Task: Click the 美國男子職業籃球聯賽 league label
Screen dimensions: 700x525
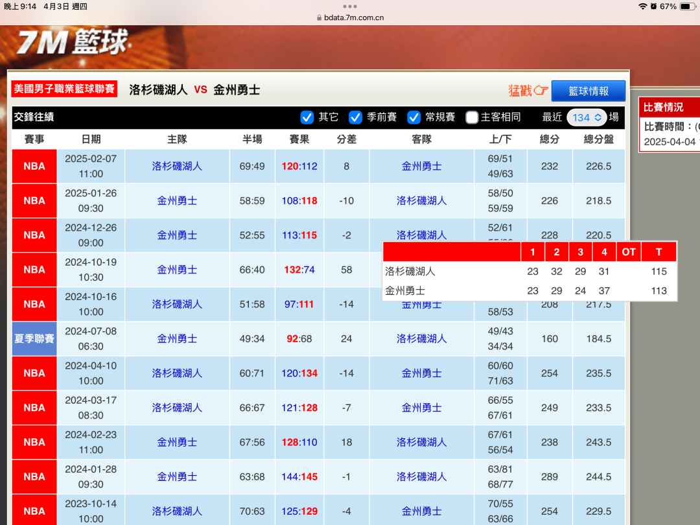Action: (x=64, y=89)
